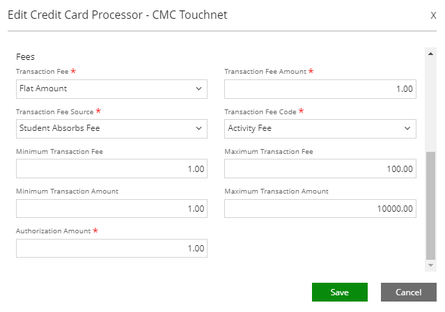The height and width of the screenshot is (312, 445).
Task: Cancel editing the credit card processor
Action: click(409, 292)
